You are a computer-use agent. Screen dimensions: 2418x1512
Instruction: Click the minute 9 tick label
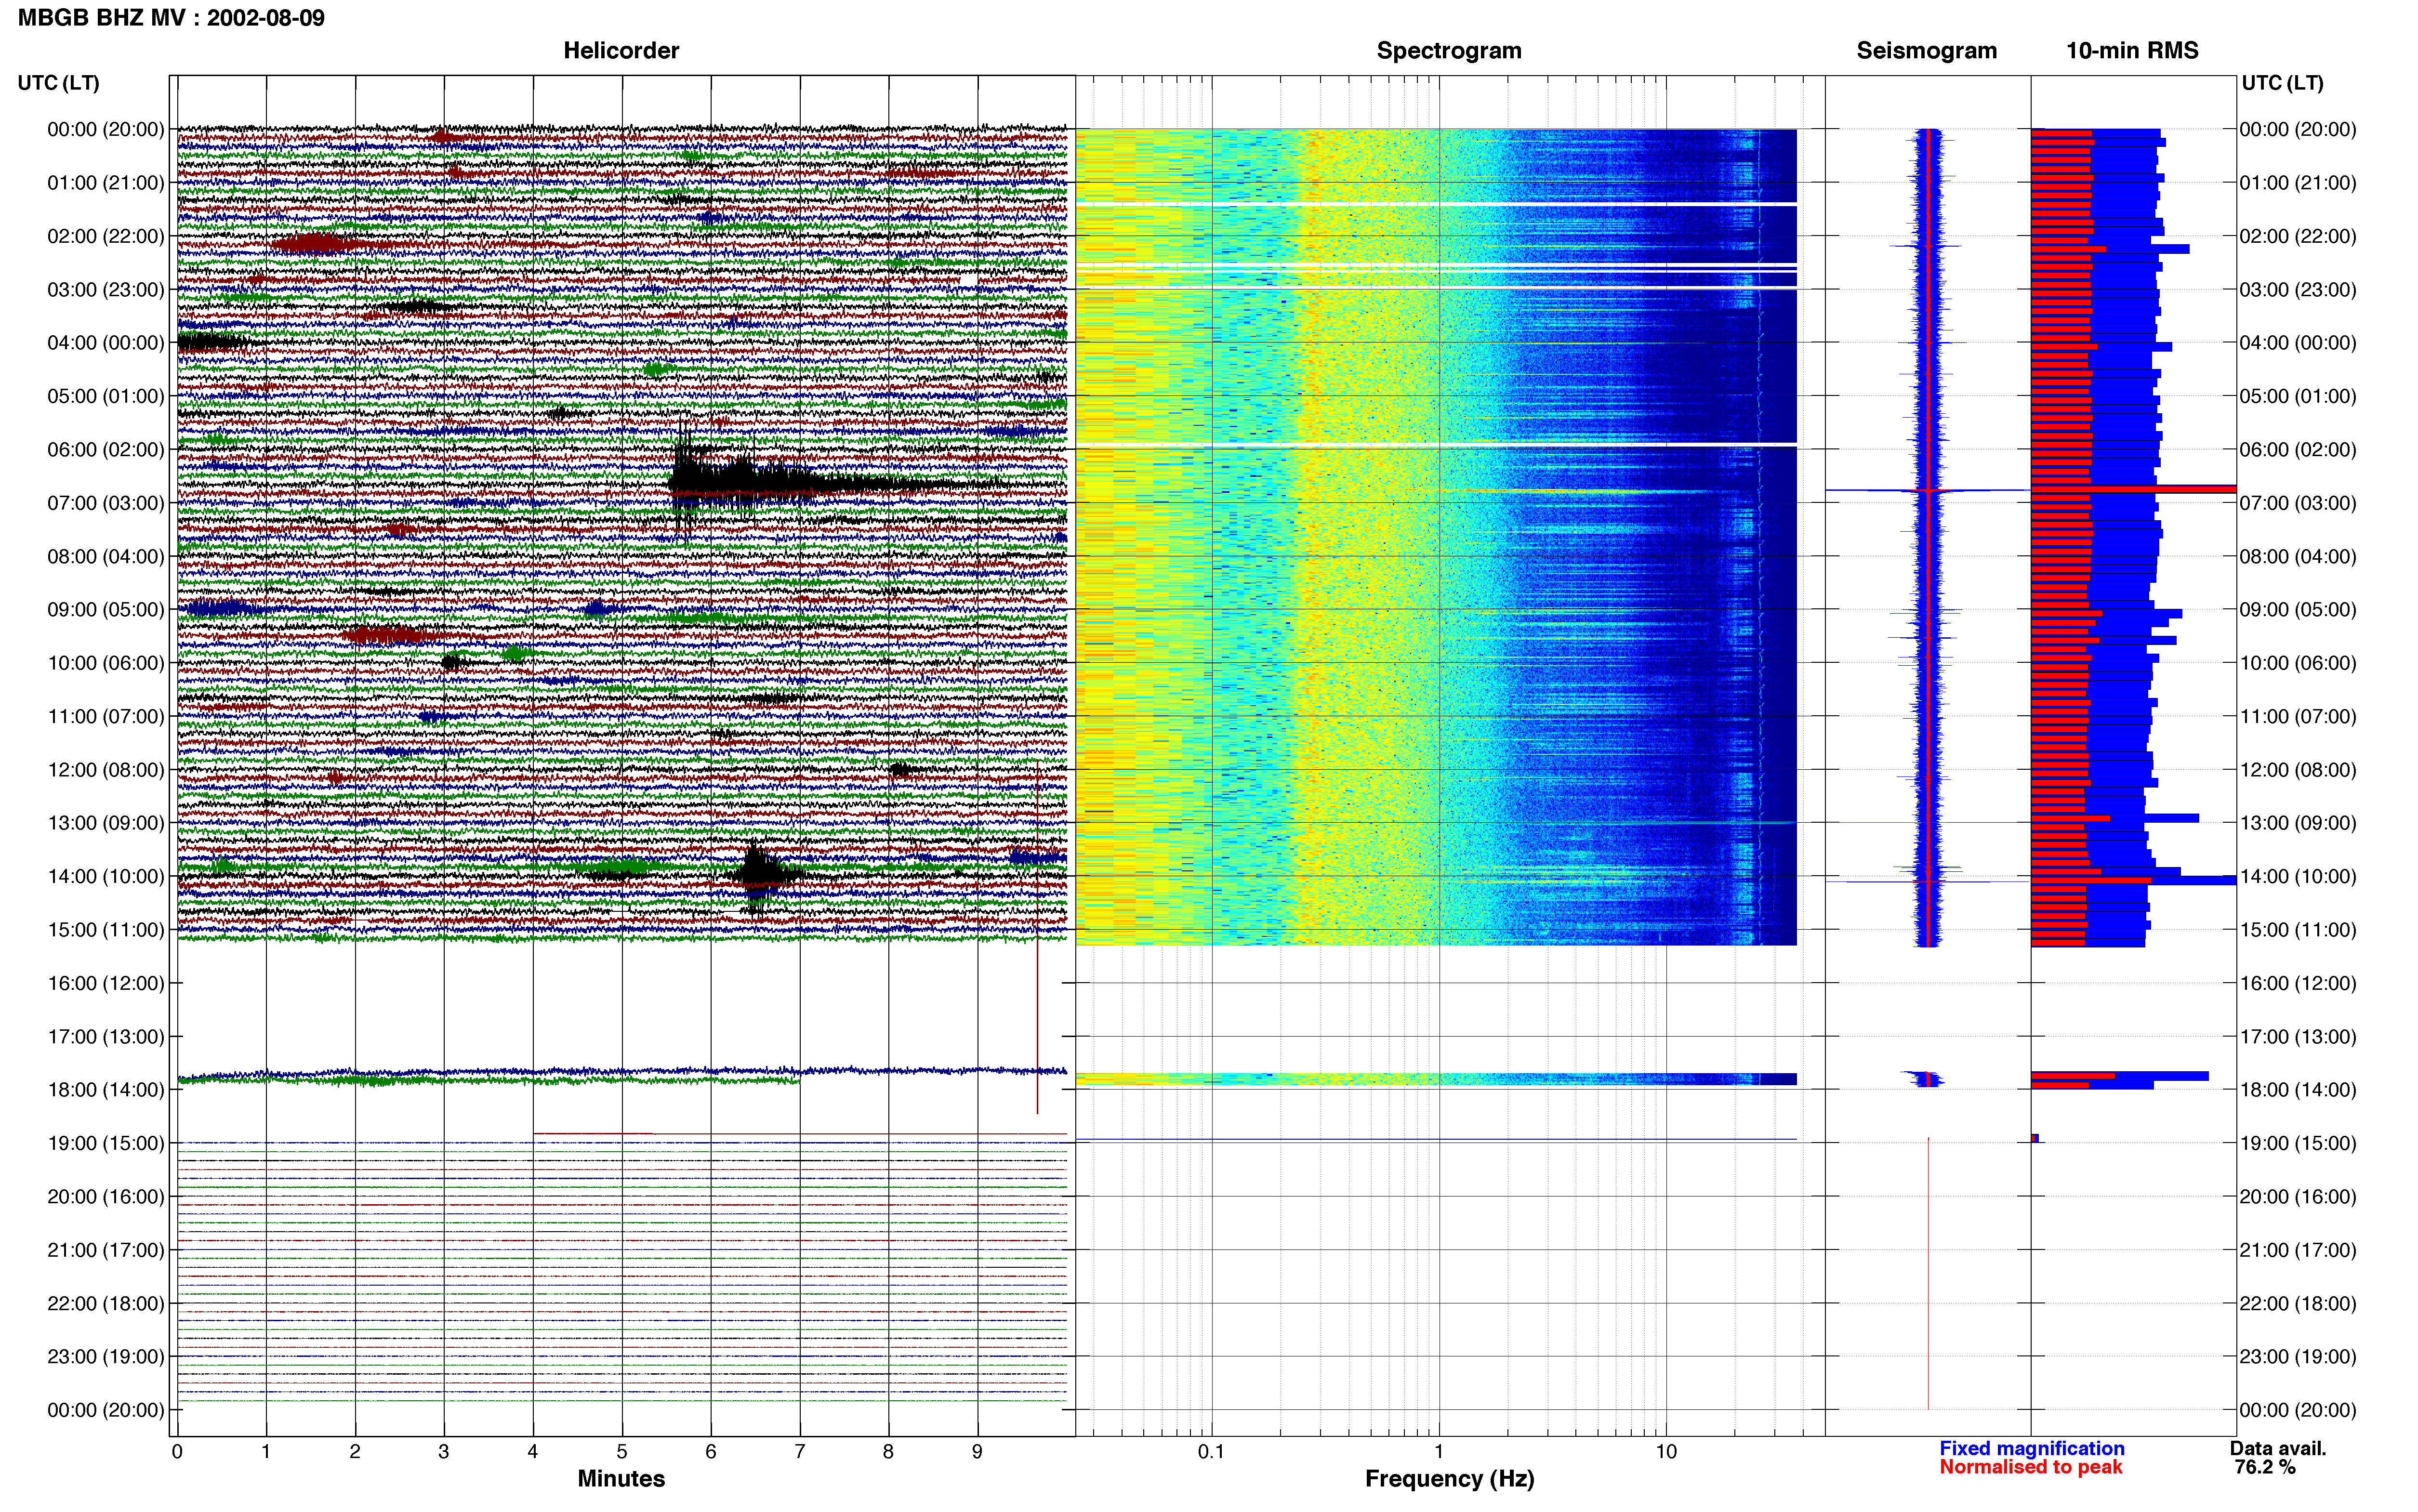point(977,1451)
